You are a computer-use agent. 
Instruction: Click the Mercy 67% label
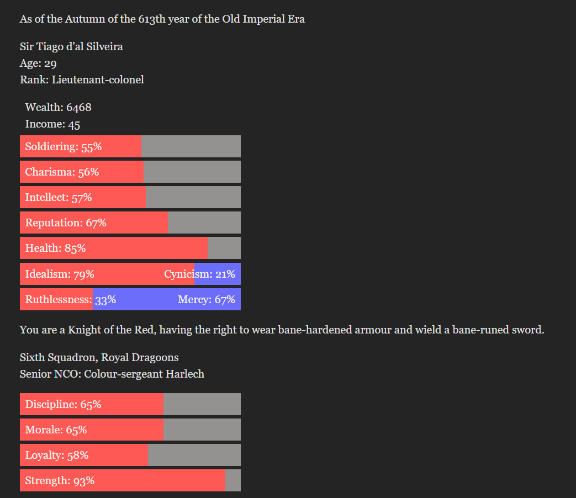206,300
